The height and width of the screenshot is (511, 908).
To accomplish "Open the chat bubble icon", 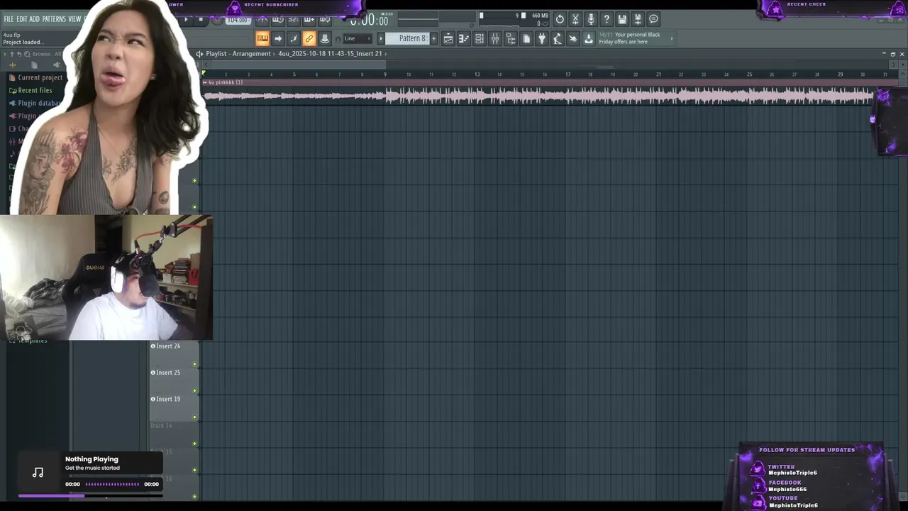I will (x=653, y=19).
